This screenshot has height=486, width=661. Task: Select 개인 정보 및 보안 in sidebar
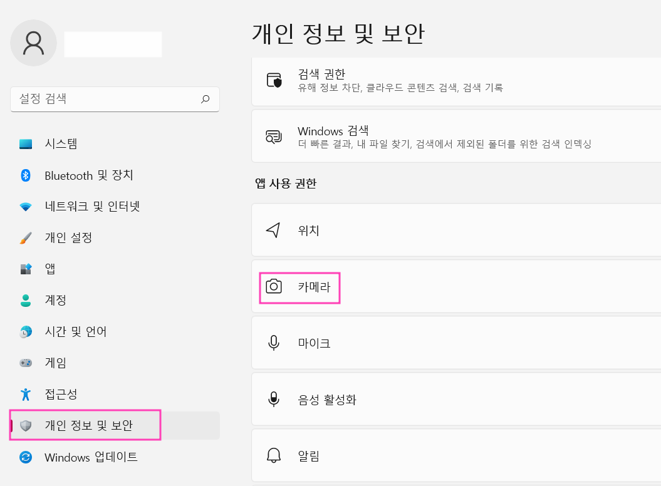(x=115, y=426)
